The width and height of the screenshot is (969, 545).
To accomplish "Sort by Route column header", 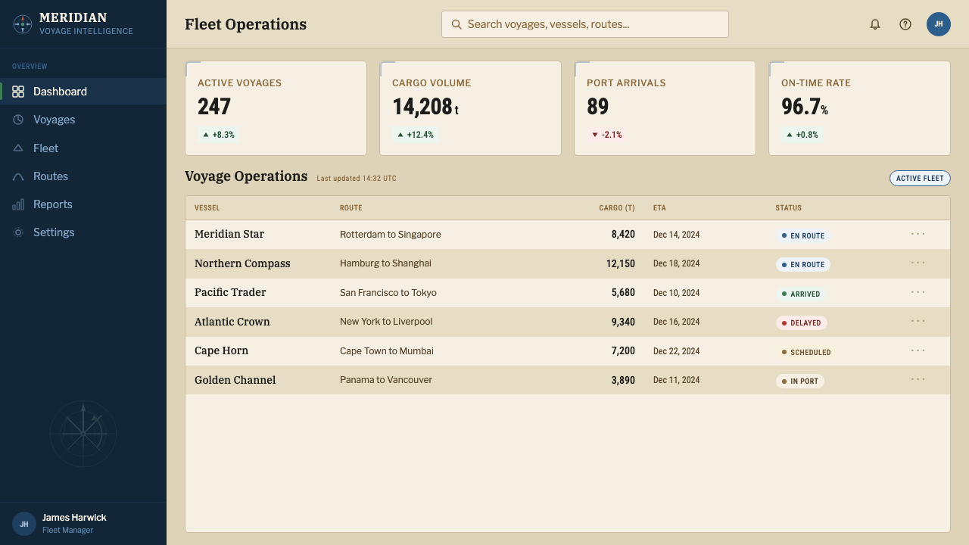I will pos(351,207).
